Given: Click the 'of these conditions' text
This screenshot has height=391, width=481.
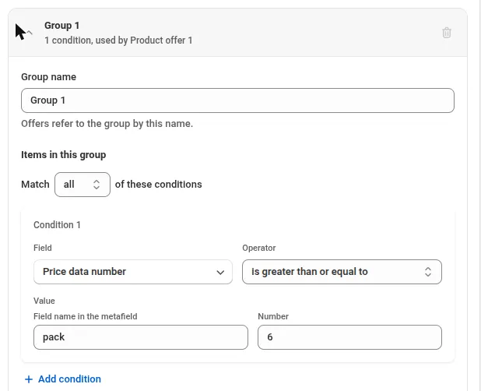Looking at the screenshot, I should click(158, 184).
